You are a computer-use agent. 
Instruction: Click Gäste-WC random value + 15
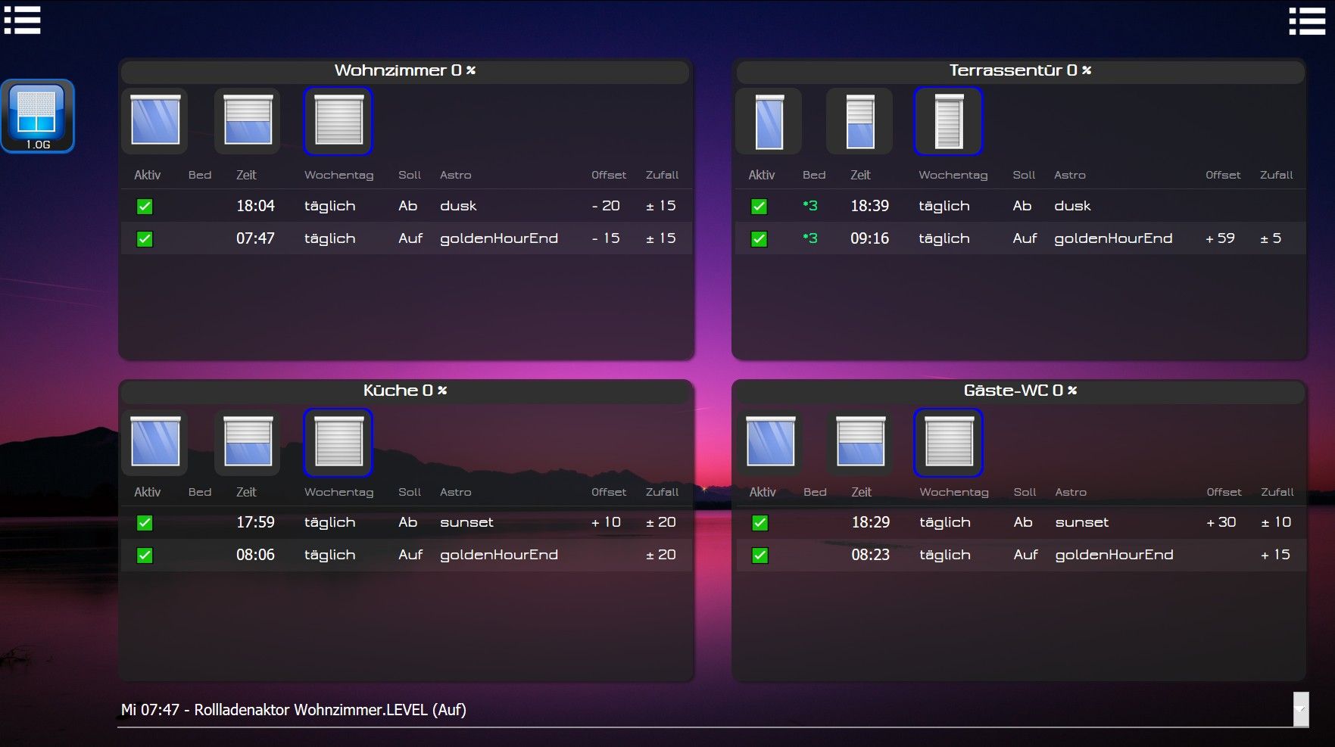point(1276,555)
